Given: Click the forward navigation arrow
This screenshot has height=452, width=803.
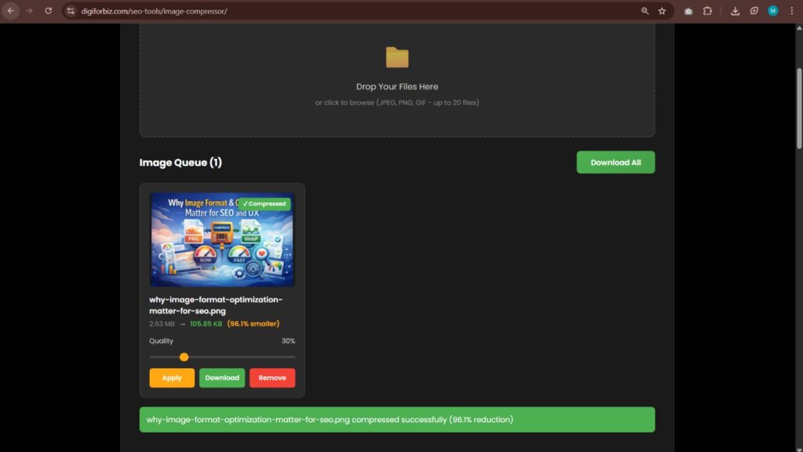Looking at the screenshot, I should tap(29, 11).
